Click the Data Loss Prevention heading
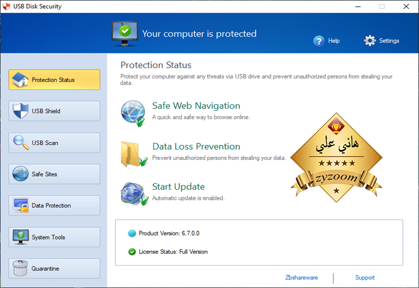This screenshot has width=419, height=288. [196, 146]
